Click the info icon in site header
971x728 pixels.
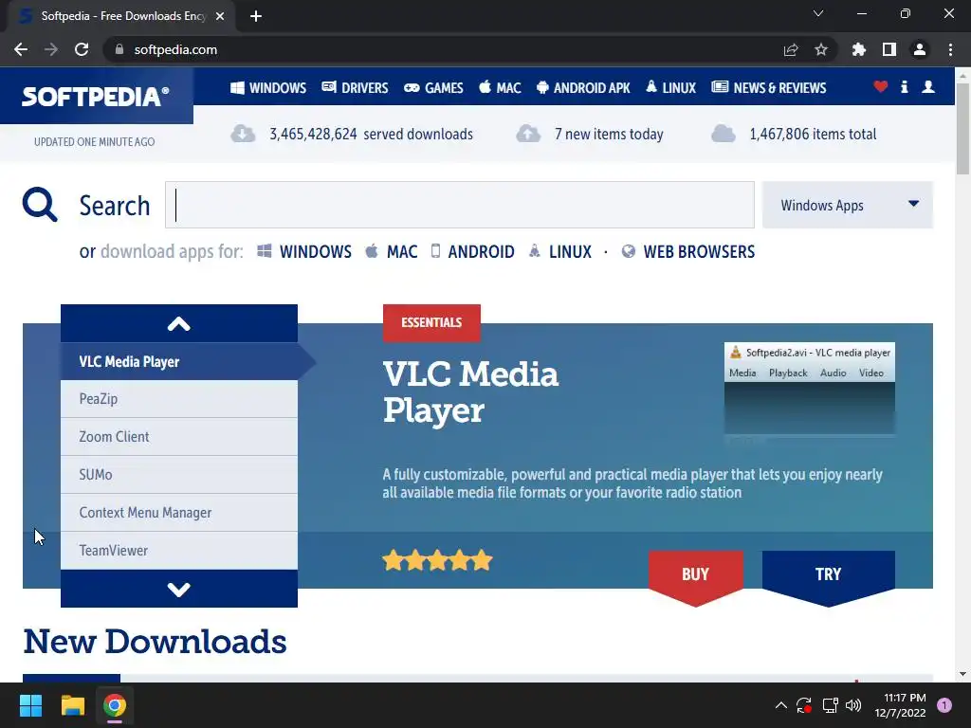[x=904, y=86]
